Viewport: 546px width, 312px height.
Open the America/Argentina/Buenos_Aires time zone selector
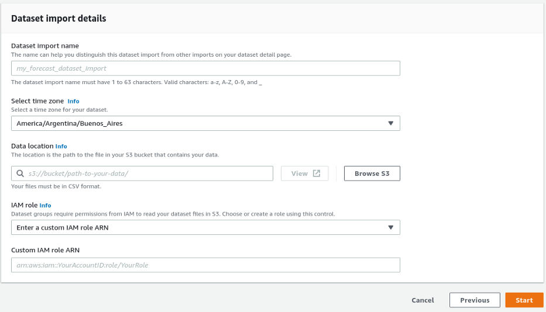(x=205, y=123)
